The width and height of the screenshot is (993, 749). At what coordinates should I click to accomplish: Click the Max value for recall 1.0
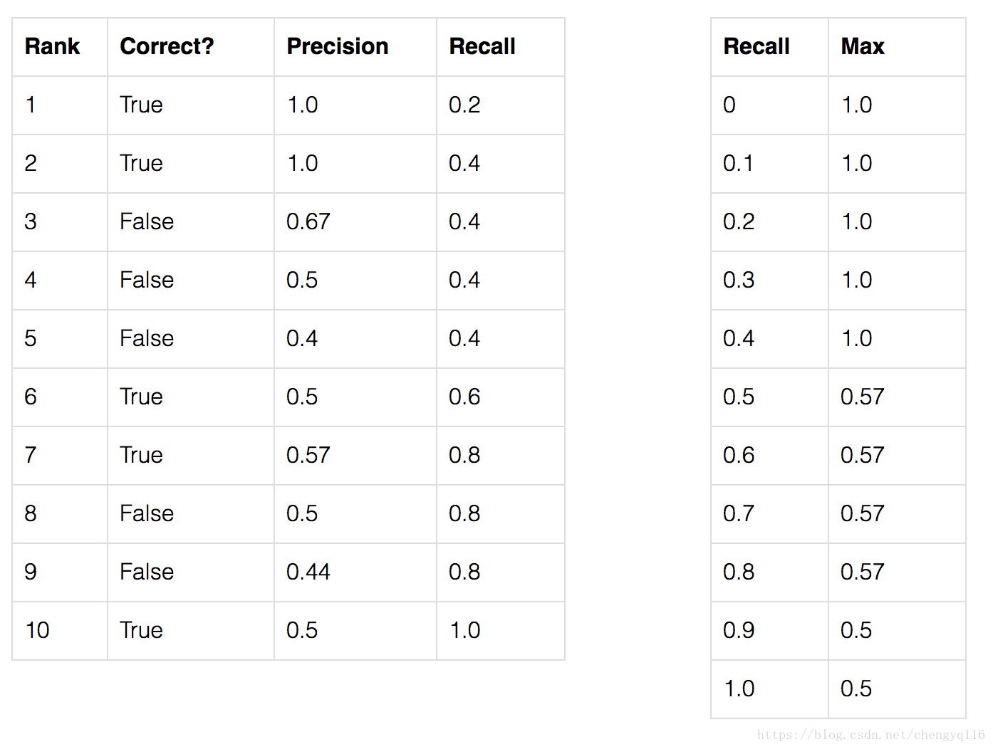(856, 688)
